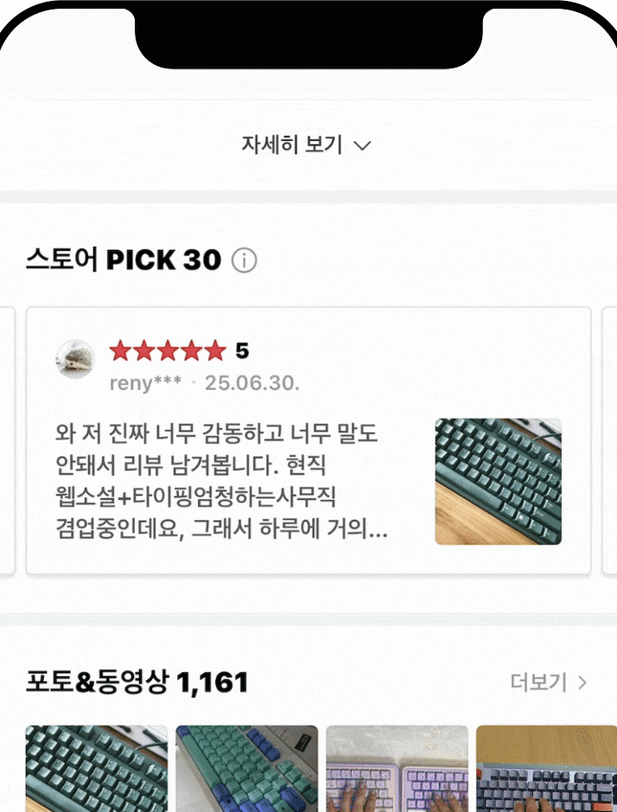Tap the 자세히 보기 text
The width and height of the screenshot is (617, 812).
pos(291,145)
